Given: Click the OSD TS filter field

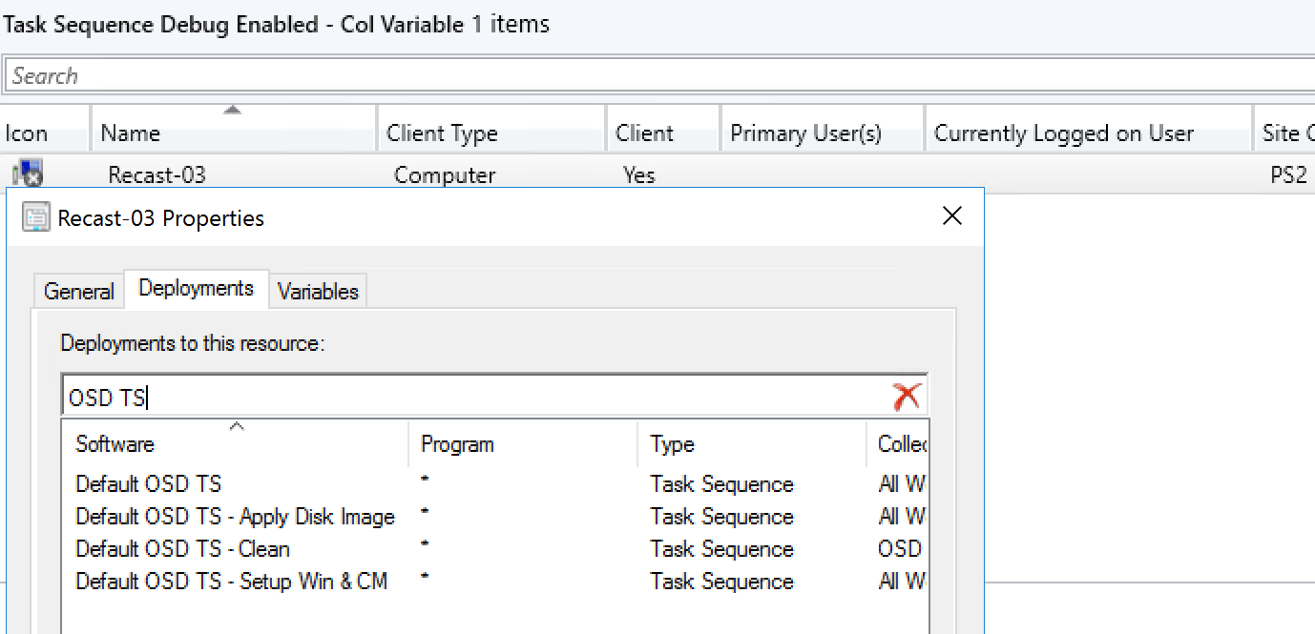Looking at the screenshot, I should [x=477, y=397].
